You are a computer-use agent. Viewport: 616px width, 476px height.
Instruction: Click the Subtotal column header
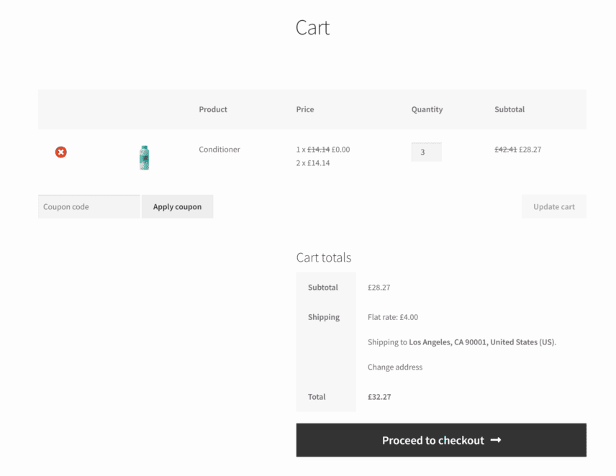(x=509, y=109)
